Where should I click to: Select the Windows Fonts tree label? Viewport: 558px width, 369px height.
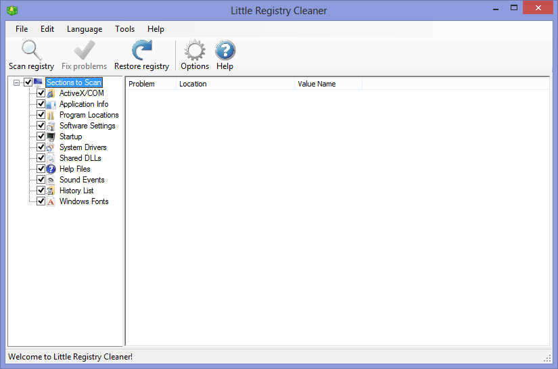[x=84, y=201]
